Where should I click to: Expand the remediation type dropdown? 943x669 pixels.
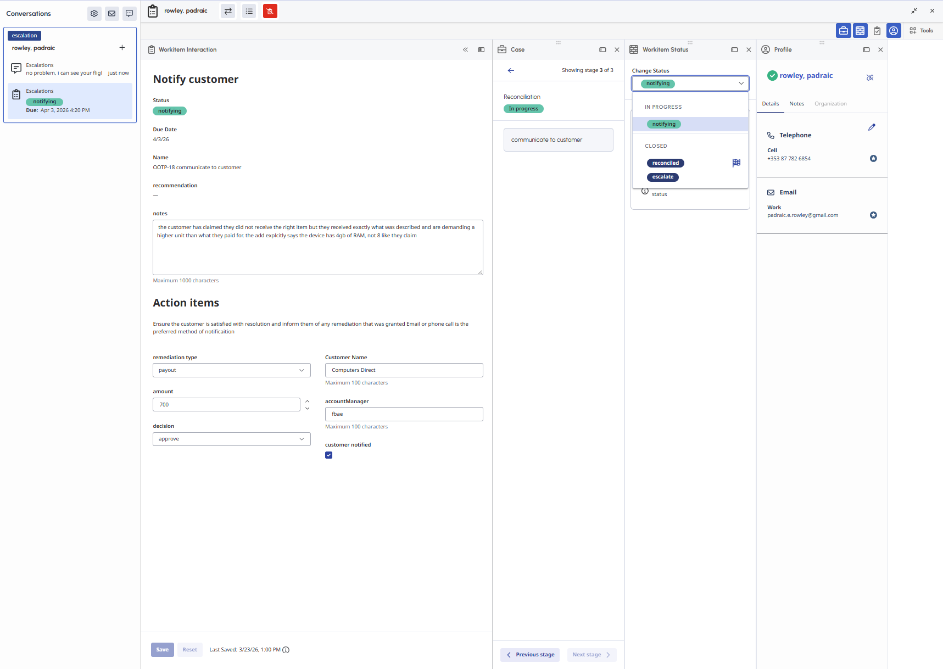[232, 370]
